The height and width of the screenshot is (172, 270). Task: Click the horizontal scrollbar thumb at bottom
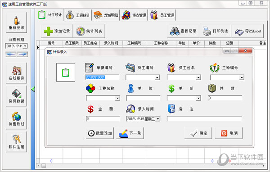coord(44,166)
